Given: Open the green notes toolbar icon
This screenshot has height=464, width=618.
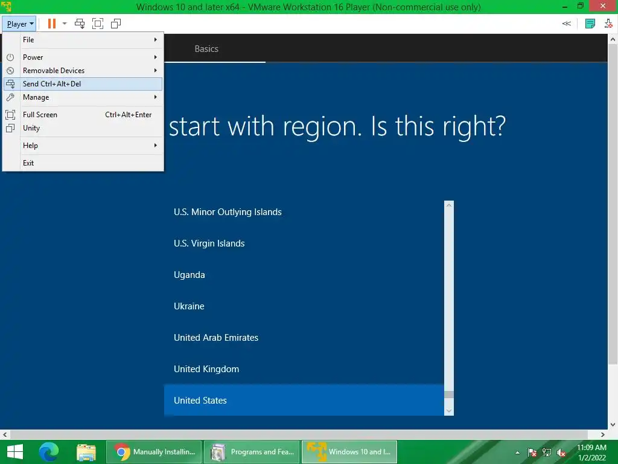Looking at the screenshot, I should coord(590,24).
